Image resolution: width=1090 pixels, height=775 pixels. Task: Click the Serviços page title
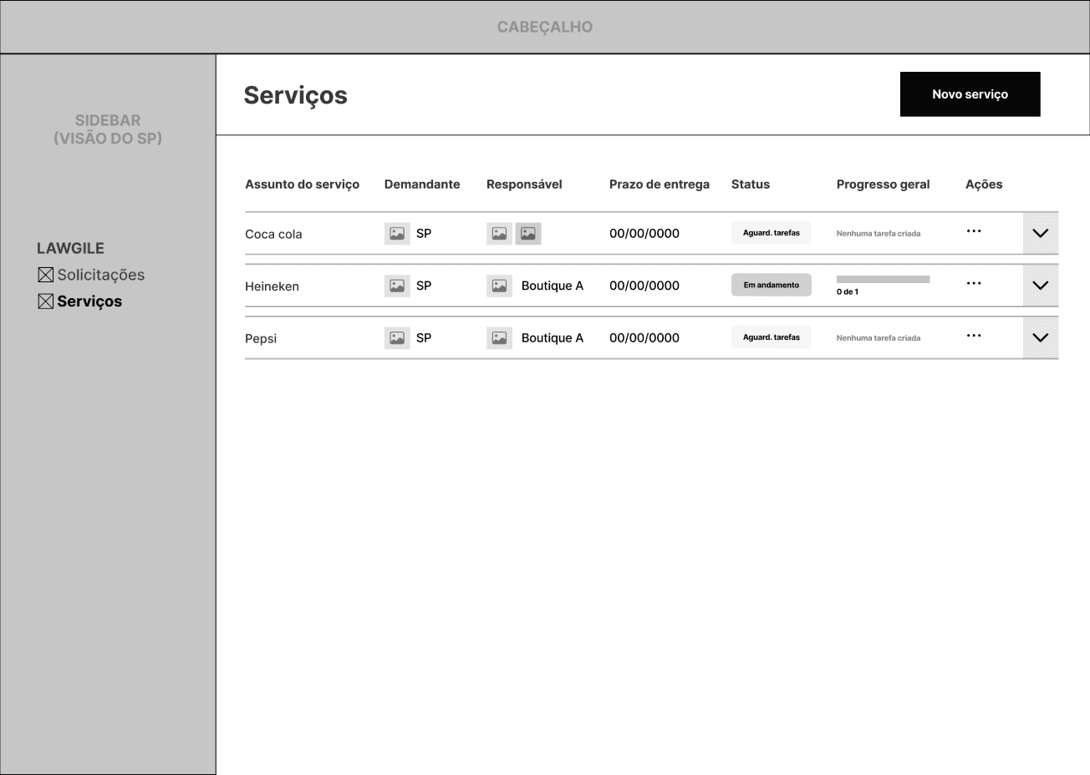(295, 96)
